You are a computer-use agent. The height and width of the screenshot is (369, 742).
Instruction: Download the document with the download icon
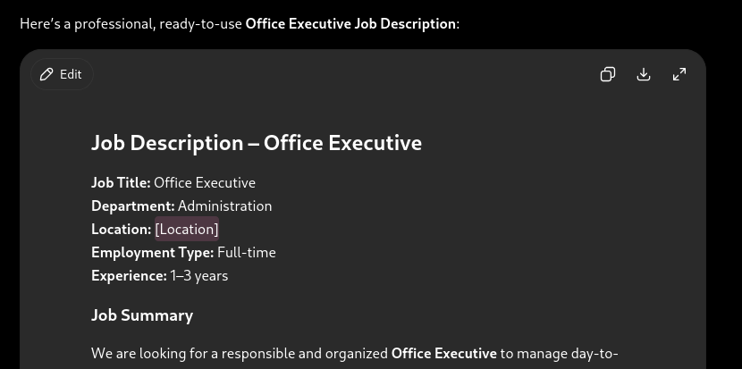644,74
